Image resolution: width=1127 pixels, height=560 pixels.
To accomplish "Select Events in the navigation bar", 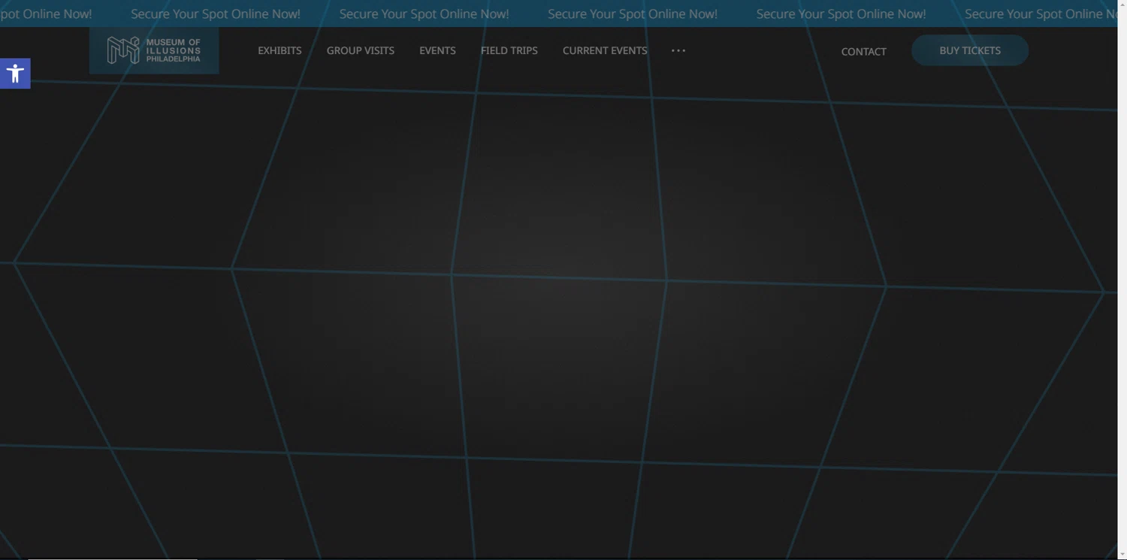I will [x=437, y=50].
